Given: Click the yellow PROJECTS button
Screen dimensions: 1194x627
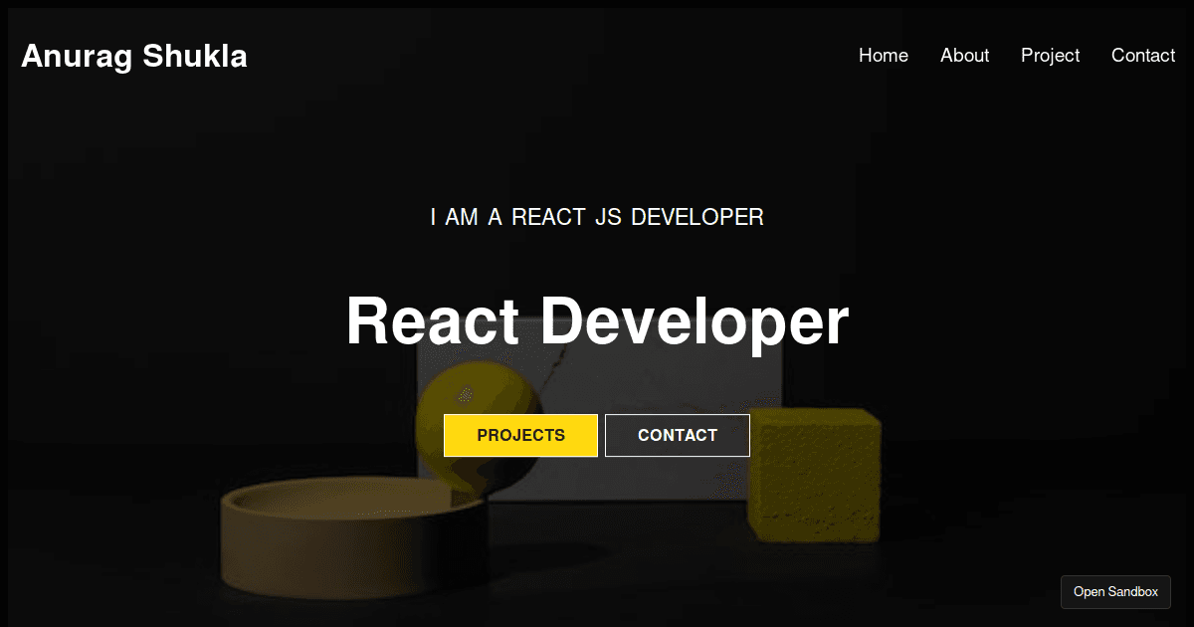Looking at the screenshot, I should [x=520, y=435].
